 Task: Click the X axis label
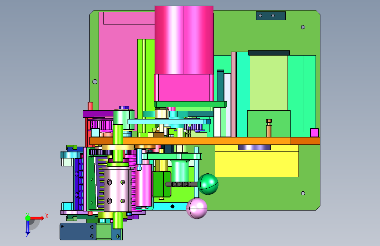pyautogui.click(x=47, y=216)
